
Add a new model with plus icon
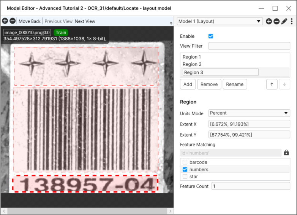coord(269,21)
